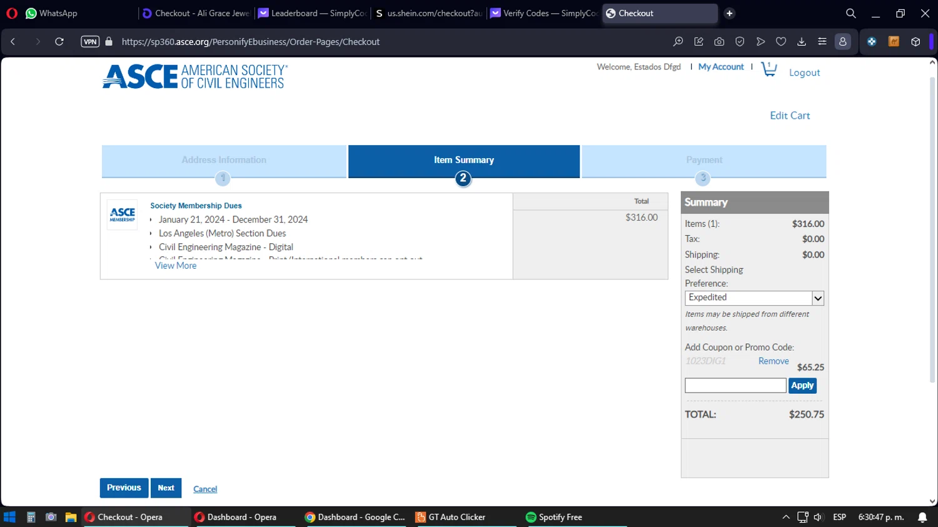Open GT Auto Clicker from taskbar
938x527 pixels.
466,517
